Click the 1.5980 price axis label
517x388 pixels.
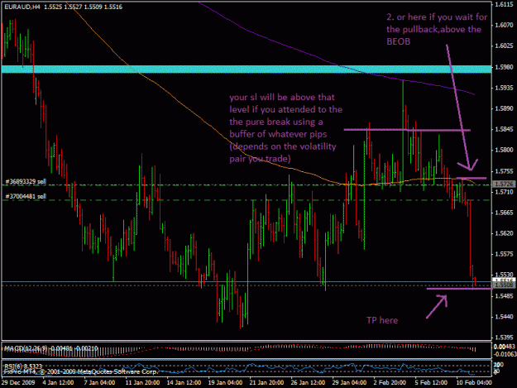[504, 67]
